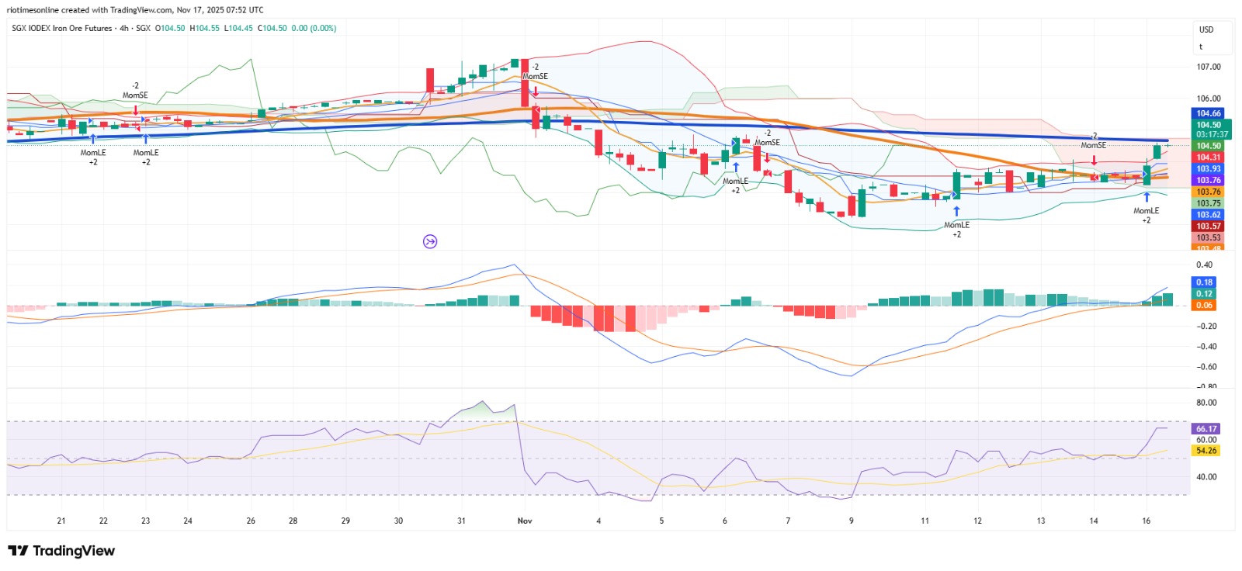Click the blue 104.66 price label
Viewport: 1242px width, 571px height.
tap(1208, 113)
